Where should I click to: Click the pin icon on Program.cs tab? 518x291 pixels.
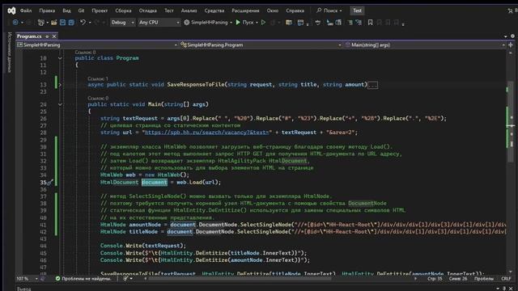(47, 36)
